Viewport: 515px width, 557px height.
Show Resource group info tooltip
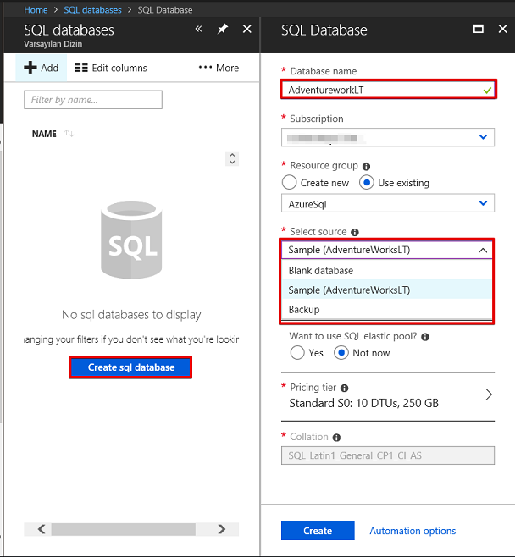point(366,167)
